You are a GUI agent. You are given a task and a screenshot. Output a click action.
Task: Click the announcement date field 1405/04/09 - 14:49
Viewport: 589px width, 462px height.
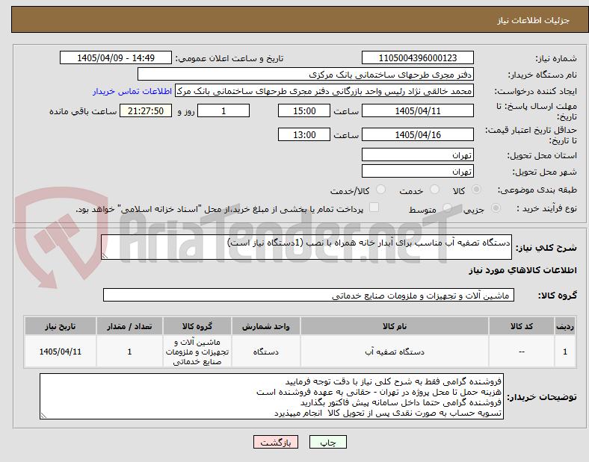tap(116, 57)
